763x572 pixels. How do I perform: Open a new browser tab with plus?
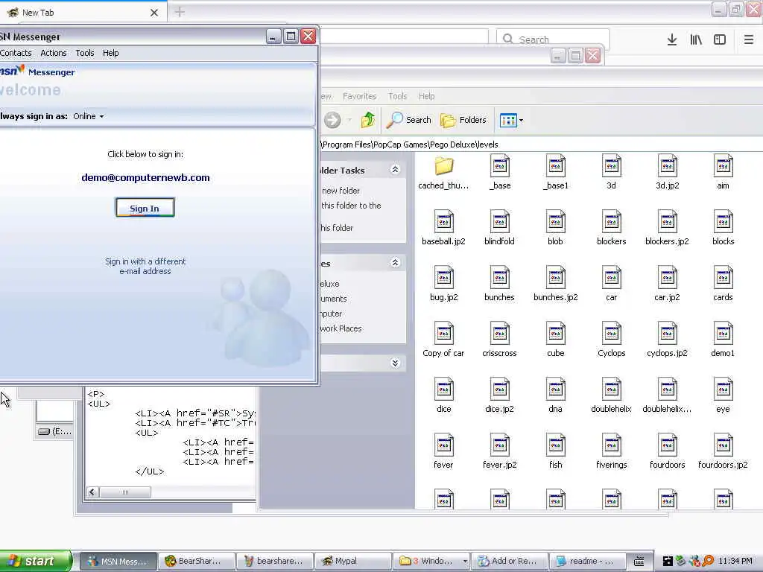click(180, 12)
